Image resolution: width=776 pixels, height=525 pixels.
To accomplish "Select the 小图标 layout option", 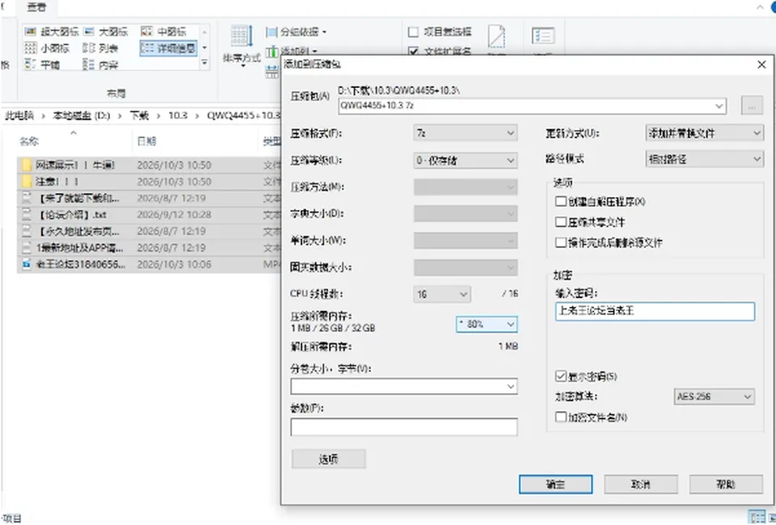I will point(47,48).
